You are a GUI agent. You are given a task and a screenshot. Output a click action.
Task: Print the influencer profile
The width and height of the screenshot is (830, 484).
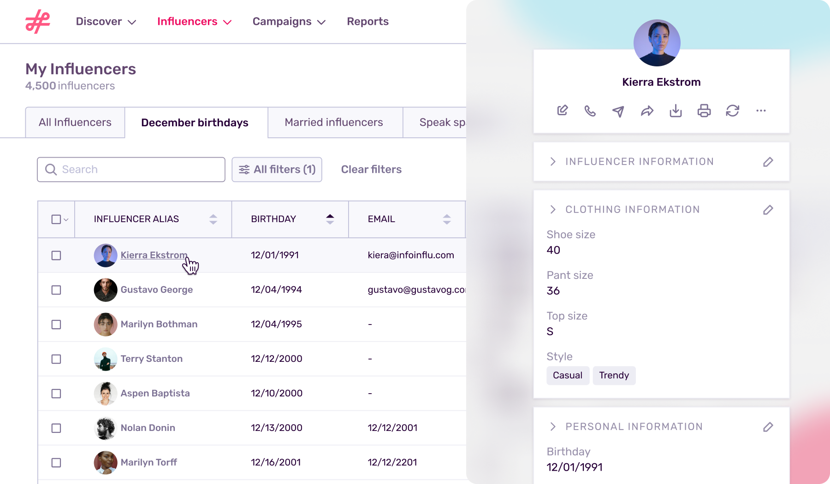point(705,111)
